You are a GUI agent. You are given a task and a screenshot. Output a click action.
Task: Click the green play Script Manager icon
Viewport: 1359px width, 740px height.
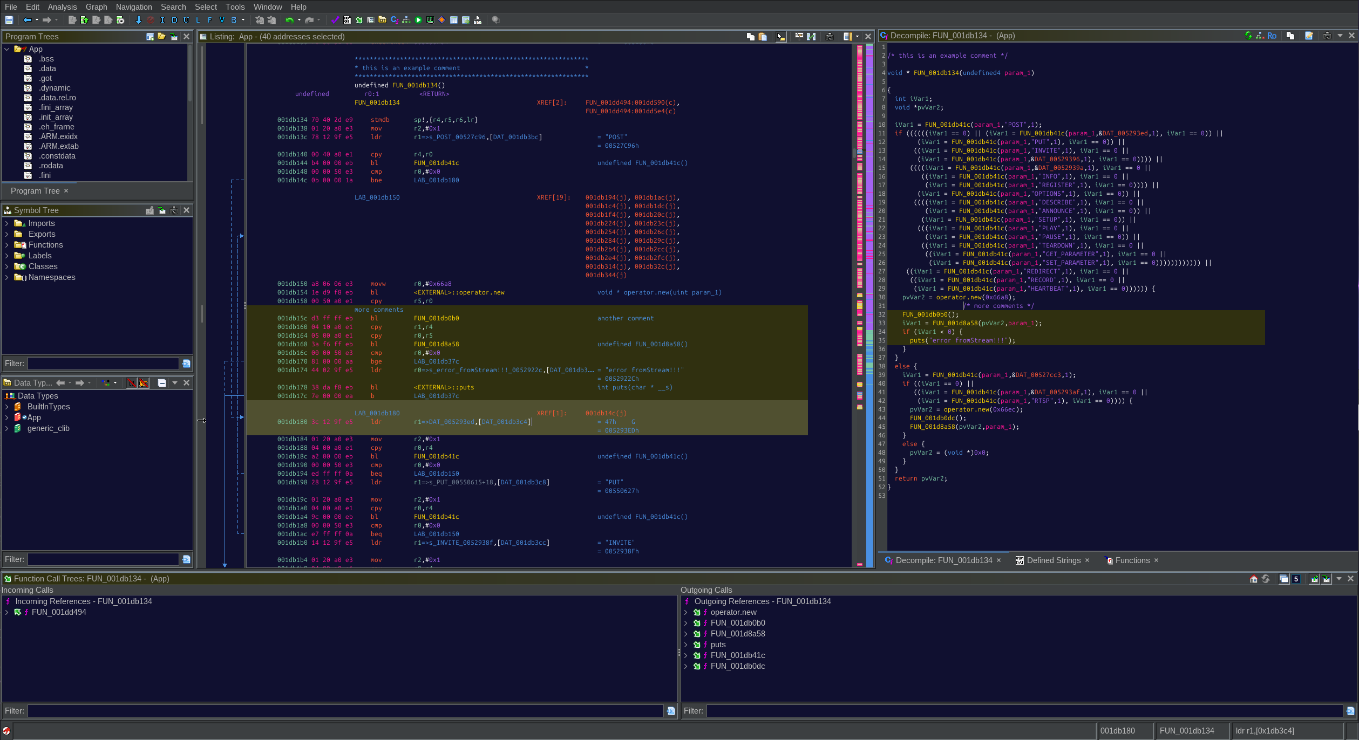point(418,20)
